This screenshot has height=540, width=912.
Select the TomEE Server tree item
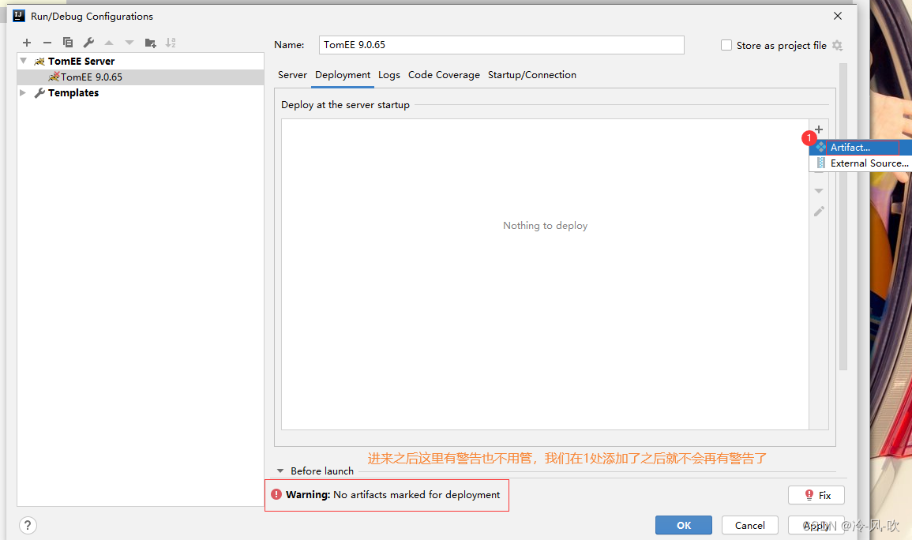pos(141,61)
